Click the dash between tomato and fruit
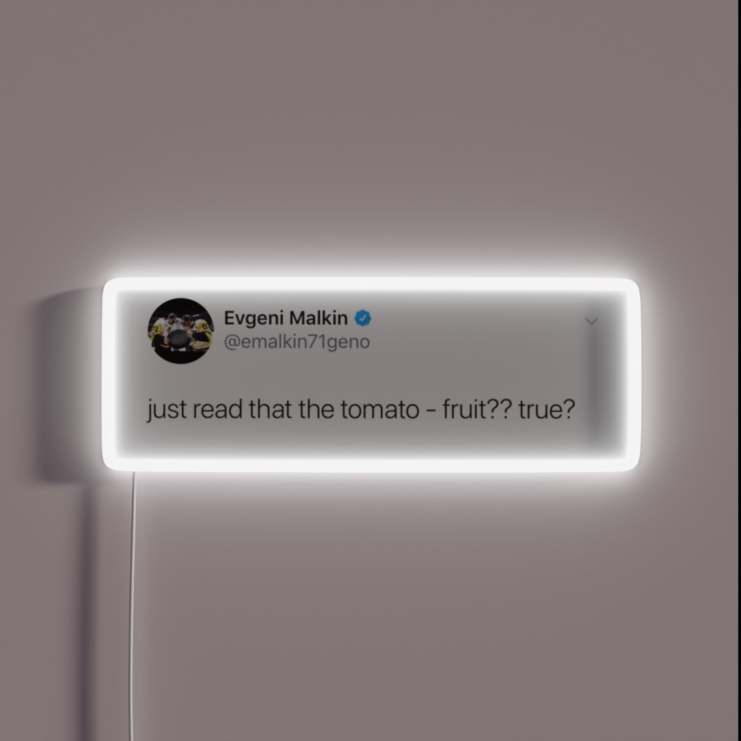Screen dimensions: 741x741 430,411
